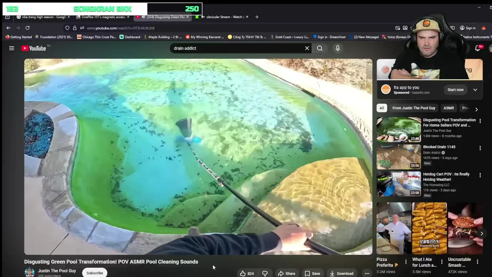This screenshot has height=277, width=492.
Task: Click the Share button
Action: tap(286, 273)
